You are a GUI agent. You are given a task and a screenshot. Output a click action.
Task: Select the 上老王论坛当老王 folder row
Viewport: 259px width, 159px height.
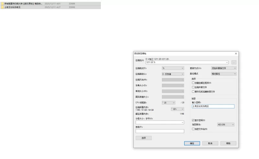[x=51, y=7]
